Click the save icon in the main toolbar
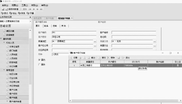The height and width of the screenshot is (104, 182). [3, 9]
